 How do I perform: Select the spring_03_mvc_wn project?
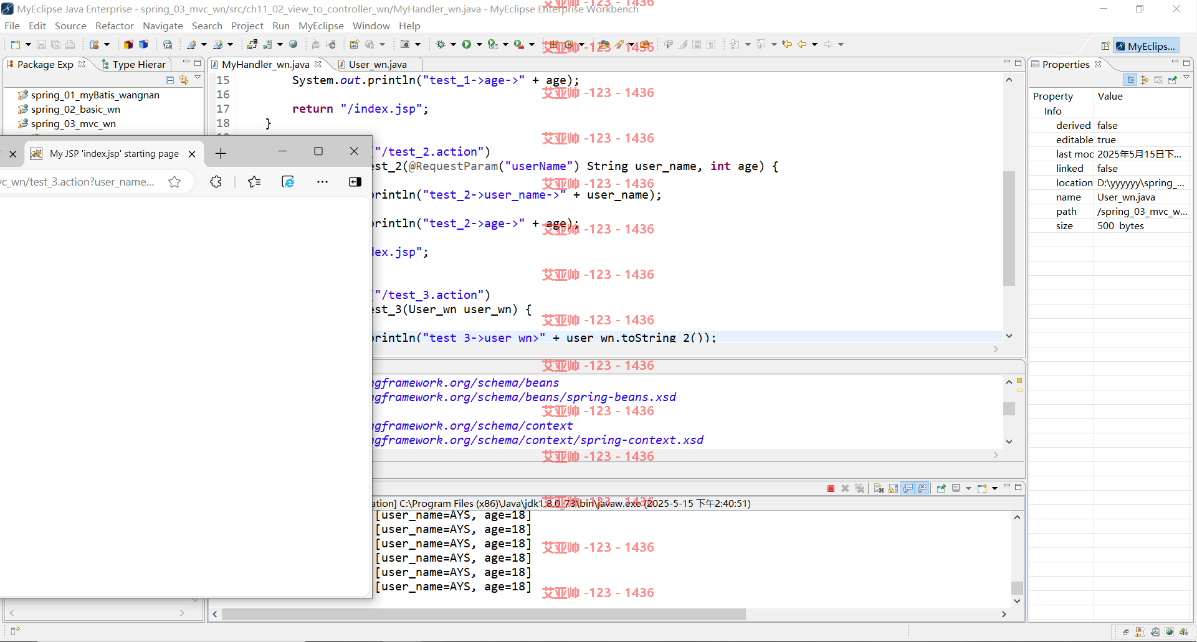74,123
